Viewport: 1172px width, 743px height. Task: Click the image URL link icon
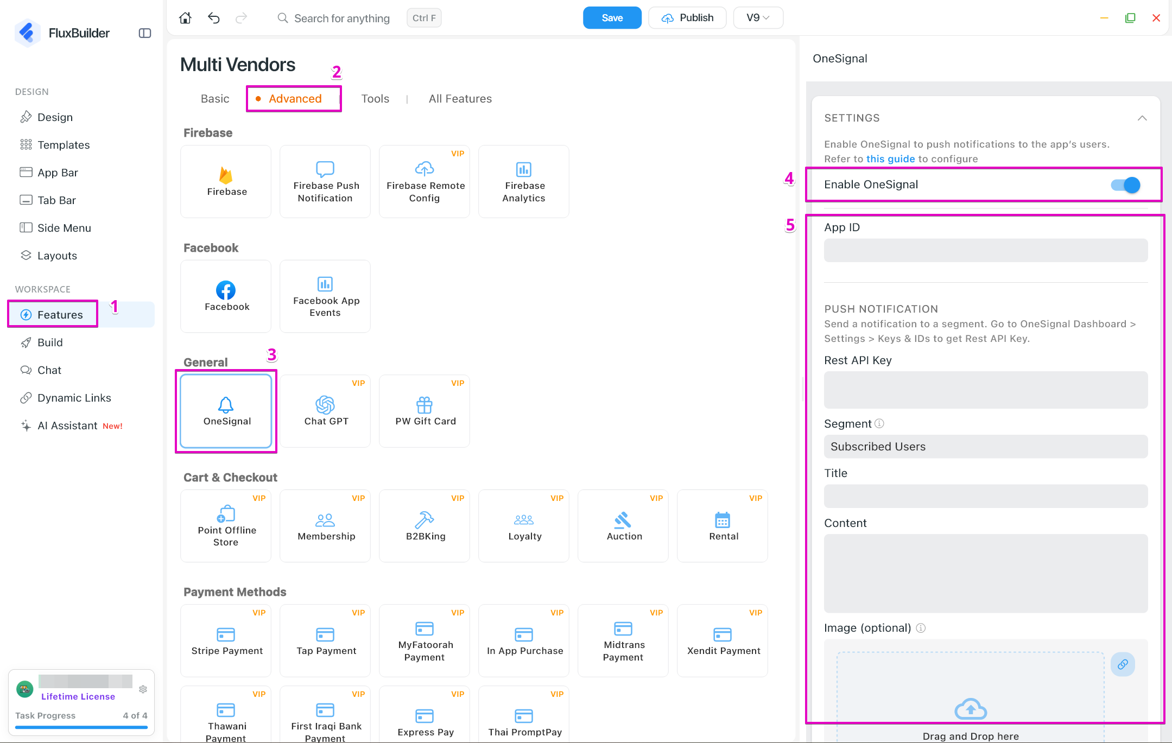1123,664
